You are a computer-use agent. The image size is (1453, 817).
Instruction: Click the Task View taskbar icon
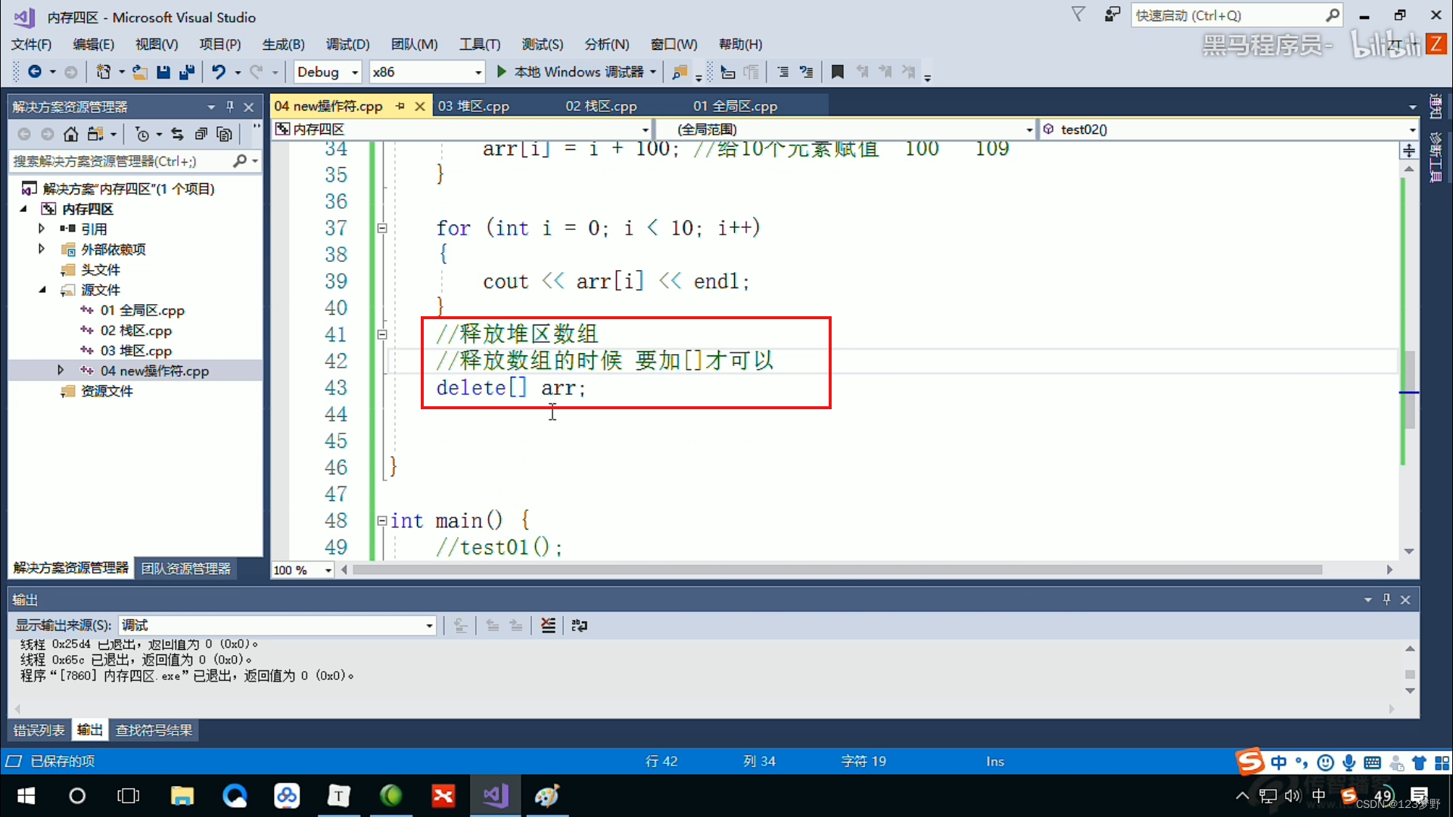pyautogui.click(x=129, y=796)
